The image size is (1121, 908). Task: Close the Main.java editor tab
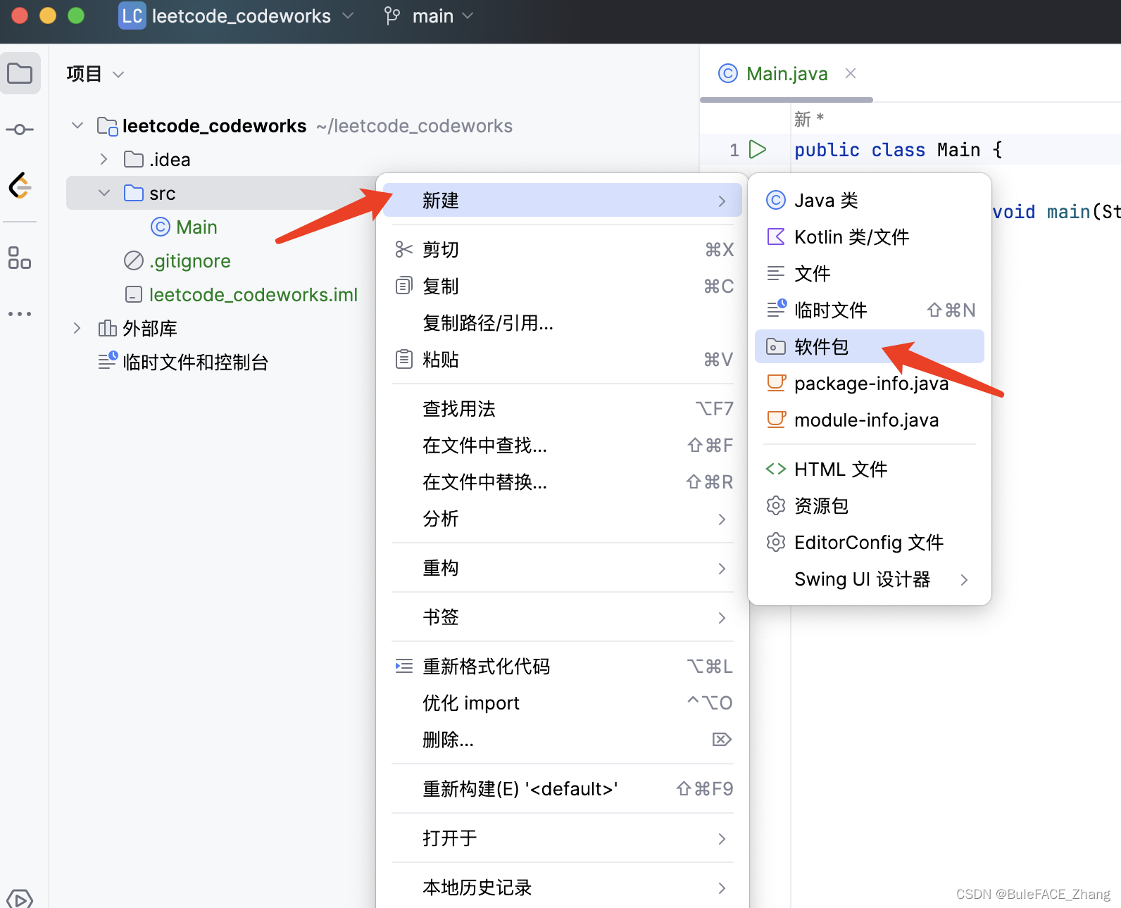click(851, 73)
